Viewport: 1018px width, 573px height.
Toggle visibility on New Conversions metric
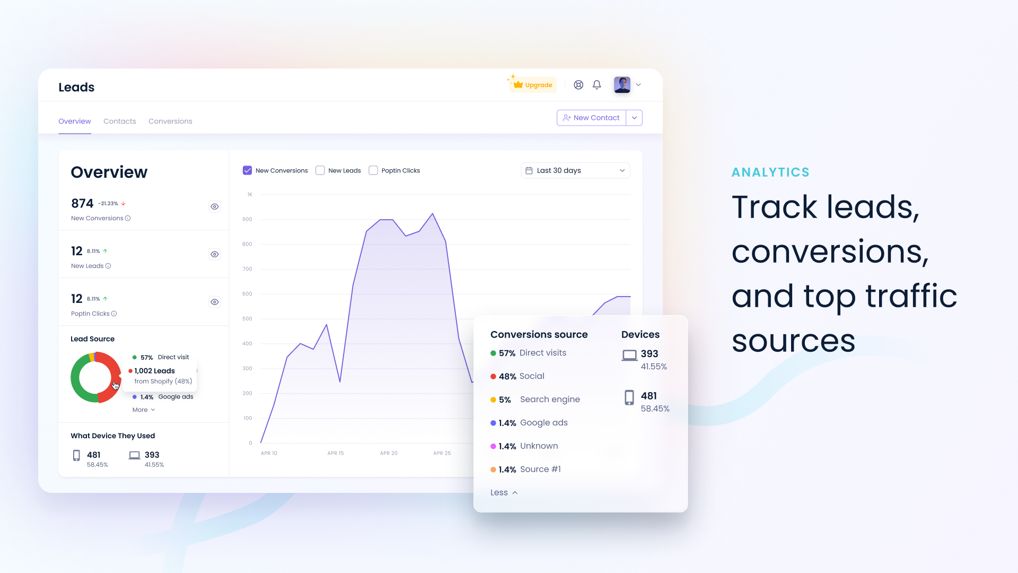pos(215,206)
